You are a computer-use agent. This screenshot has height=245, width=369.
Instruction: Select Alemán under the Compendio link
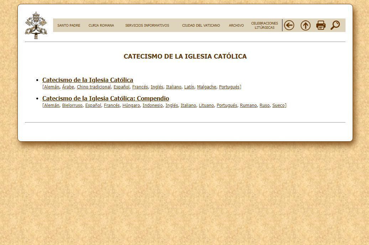tap(52, 105)
